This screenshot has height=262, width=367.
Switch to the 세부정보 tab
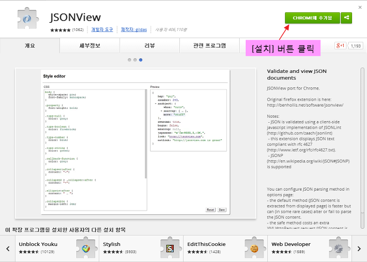tap(90, 45)
